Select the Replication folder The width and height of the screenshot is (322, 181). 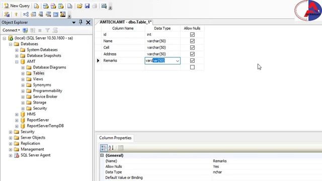pyautogui.click(x=30, y=143)
